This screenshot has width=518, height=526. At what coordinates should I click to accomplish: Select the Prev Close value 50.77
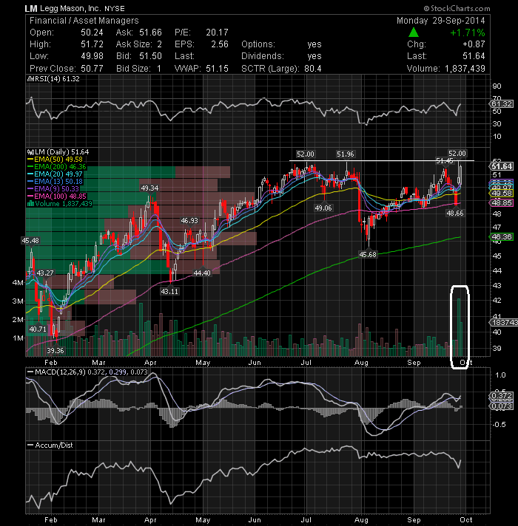92,69
